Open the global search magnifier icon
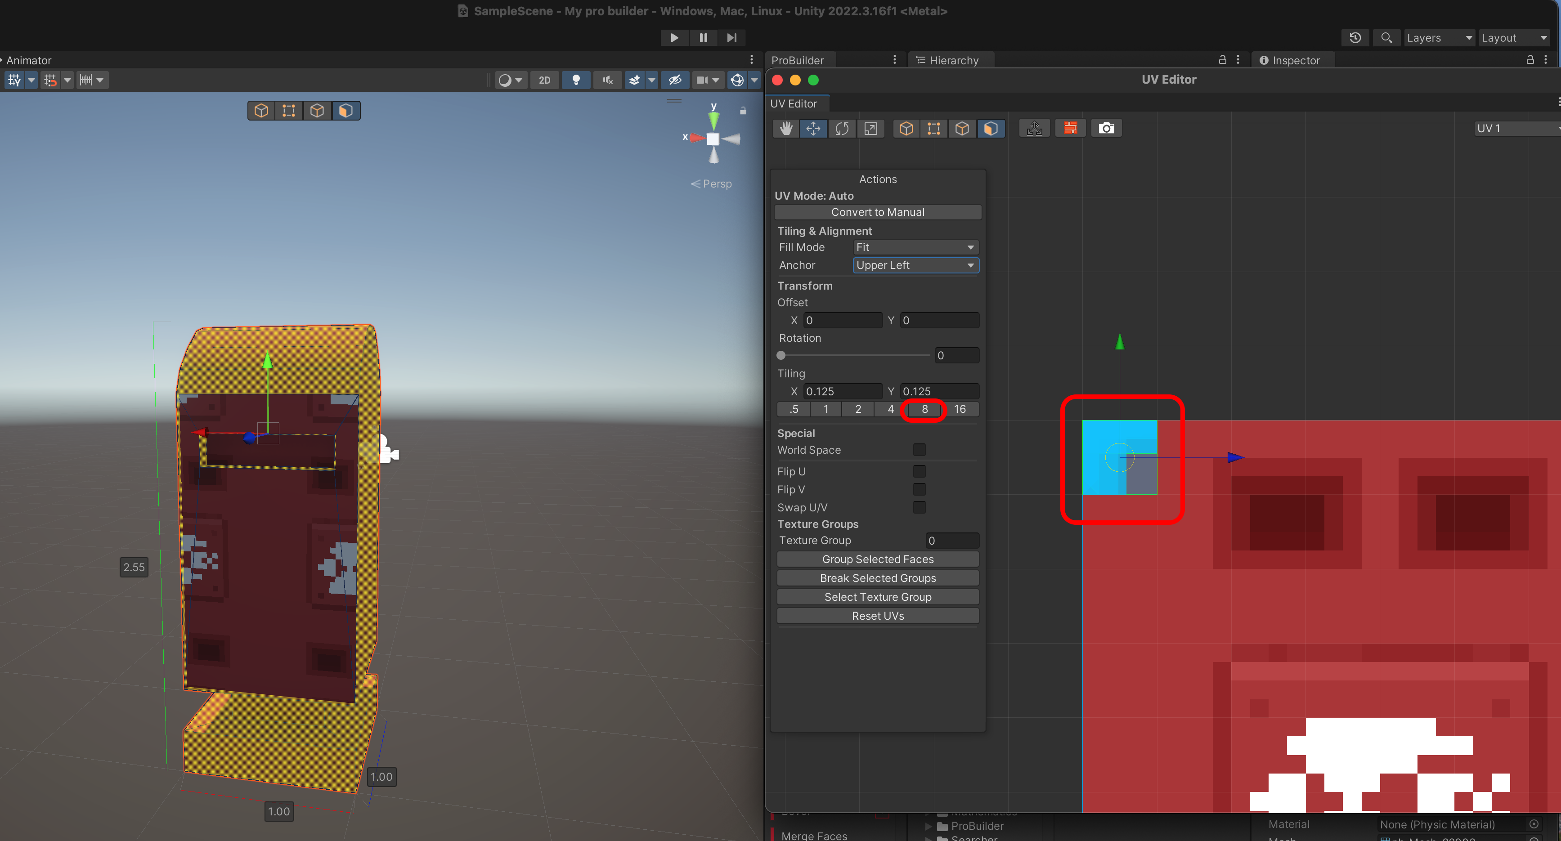The image size is (1561, 841). (x=1386, y=38)
